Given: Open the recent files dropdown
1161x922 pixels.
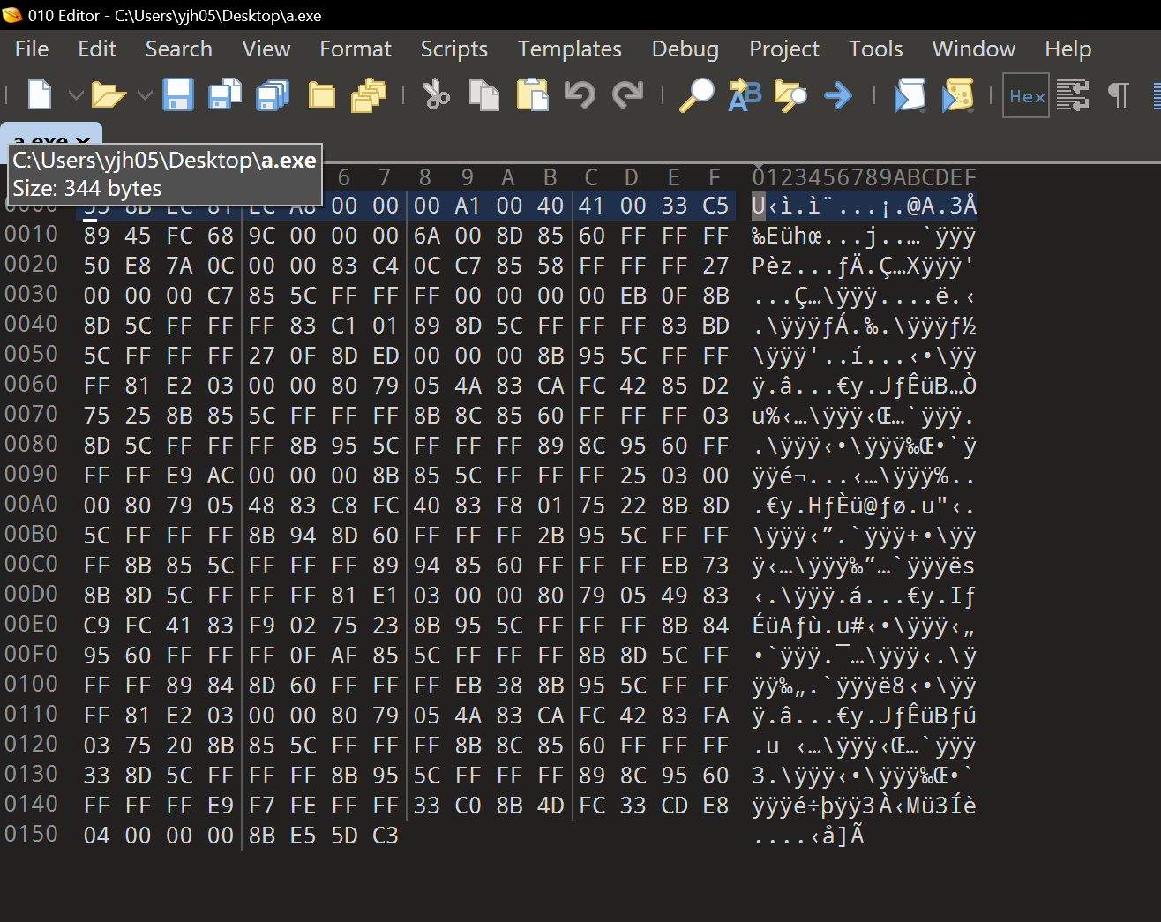Looking at the screenshot, I should pos(145,94).
